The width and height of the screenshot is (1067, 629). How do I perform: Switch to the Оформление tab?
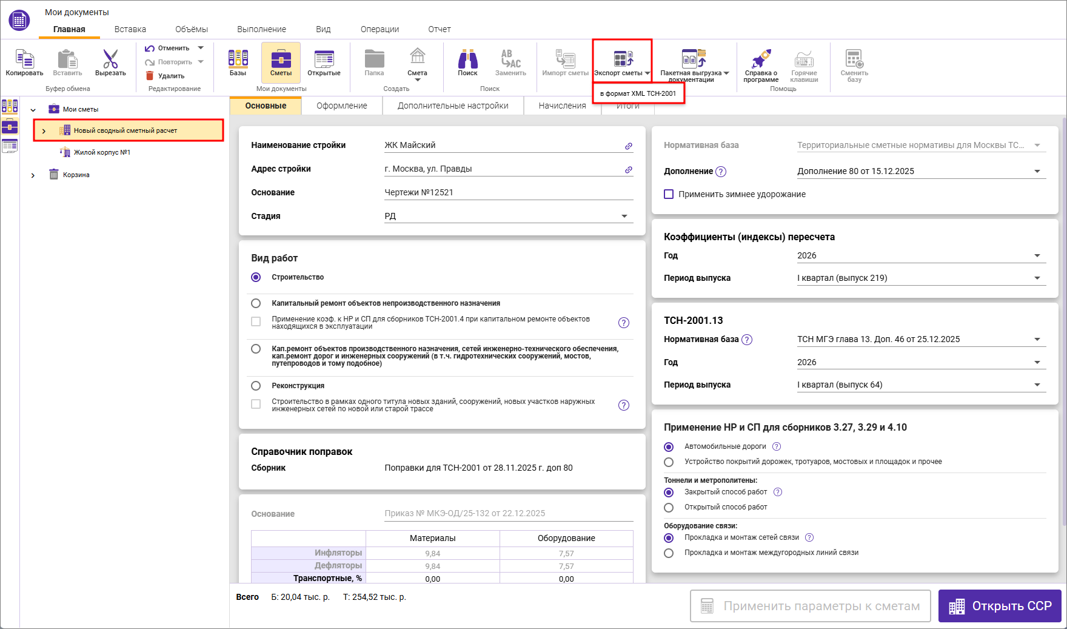(341, 106)
